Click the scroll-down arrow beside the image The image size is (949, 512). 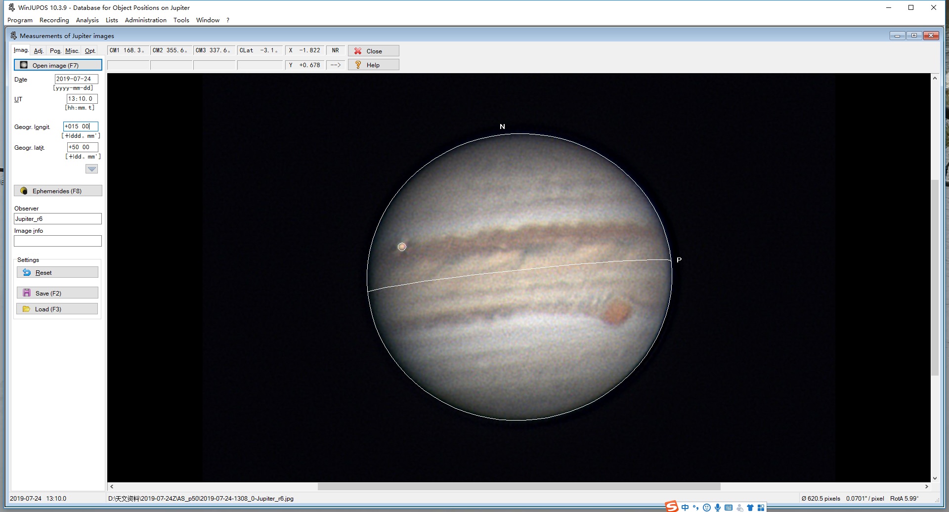(x=935, y=478)
